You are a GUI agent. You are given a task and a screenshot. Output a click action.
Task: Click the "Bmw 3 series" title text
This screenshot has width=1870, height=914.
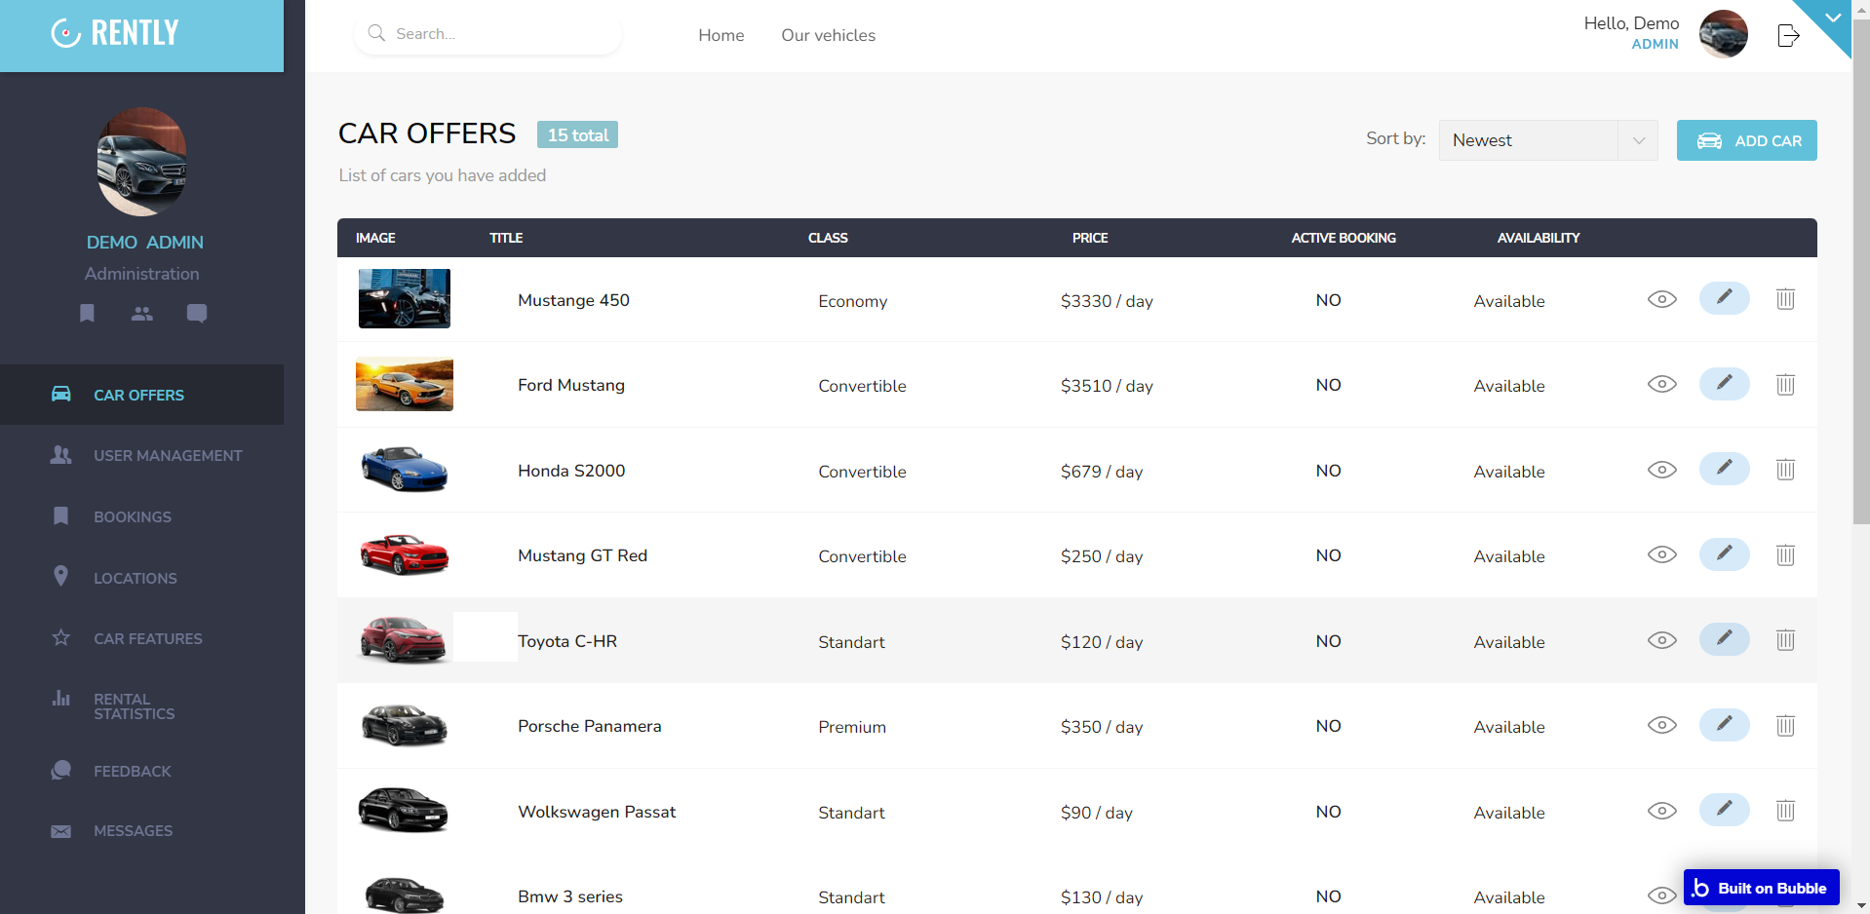coord(570,896)
